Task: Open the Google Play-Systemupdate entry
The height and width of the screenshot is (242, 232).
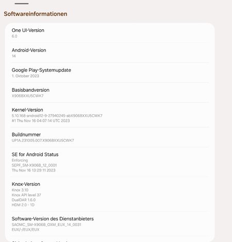Action: (x=110, y=73)
